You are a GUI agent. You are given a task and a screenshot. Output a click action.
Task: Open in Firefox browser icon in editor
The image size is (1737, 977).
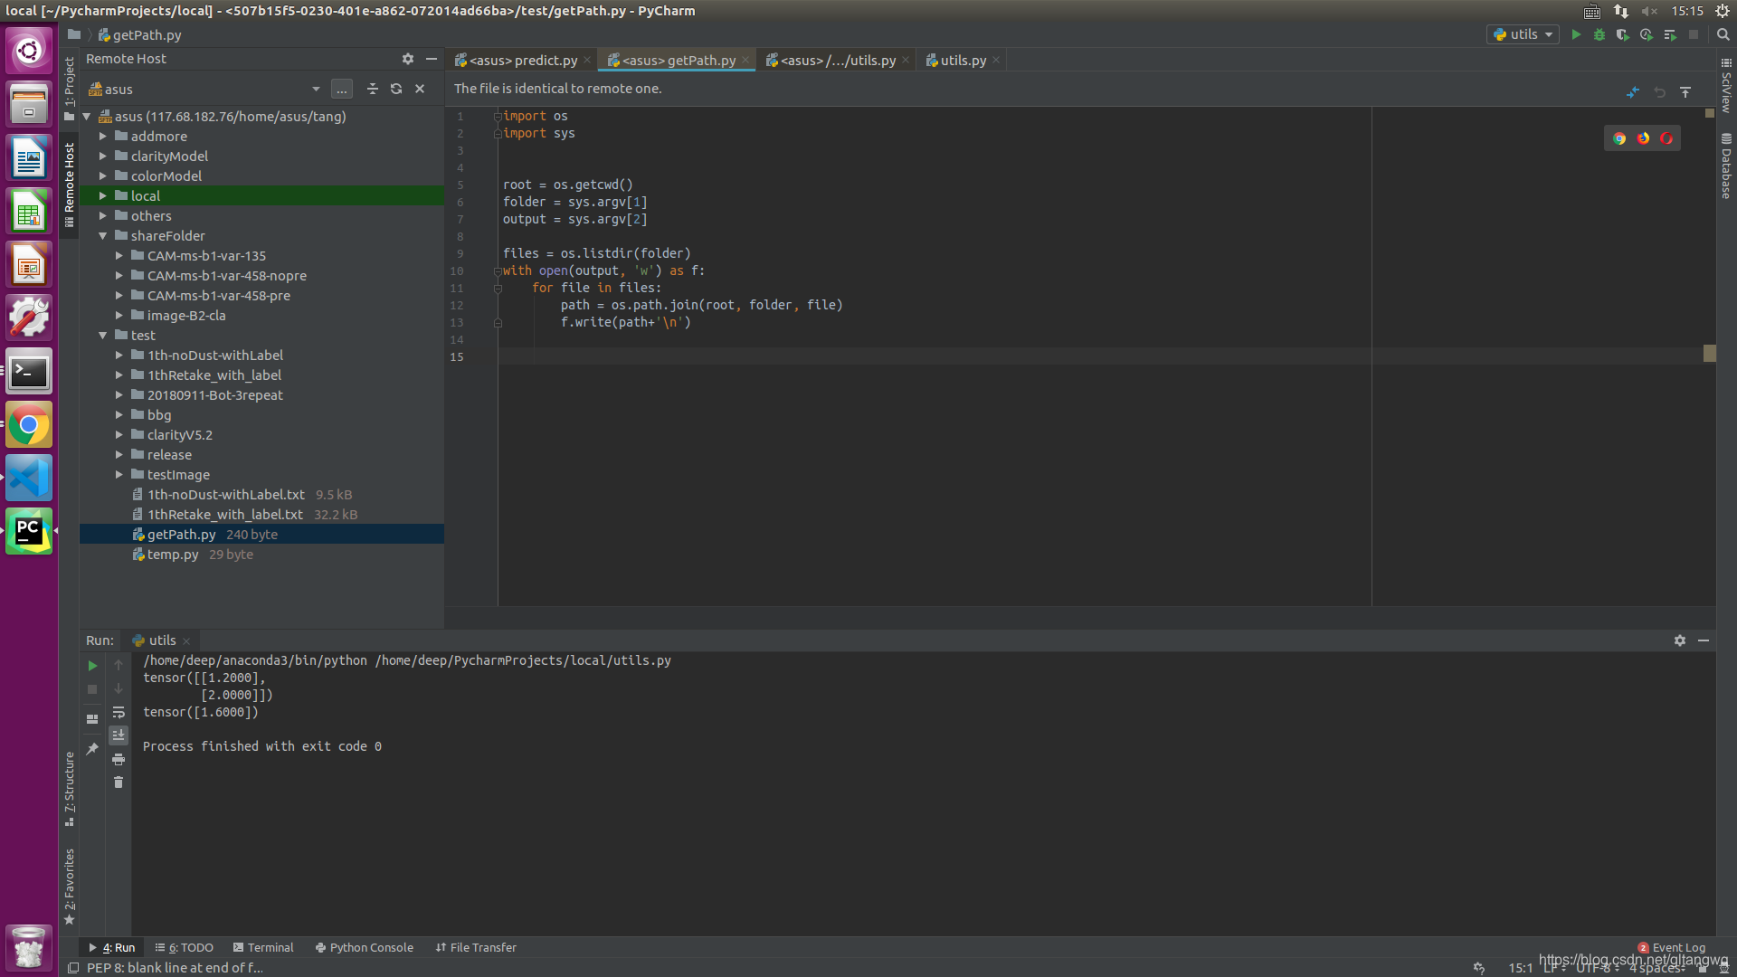point(1643,138)
